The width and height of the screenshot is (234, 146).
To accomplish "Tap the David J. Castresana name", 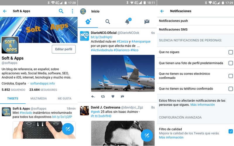I will coord(106,107).
